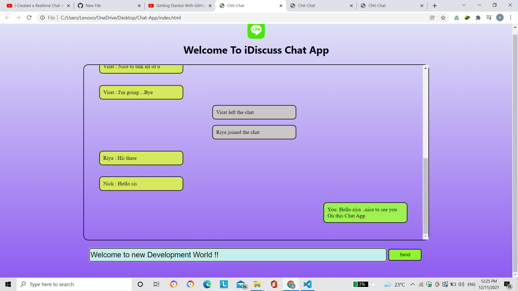This screenshot has width=518, height=291.
Task: Click the Send button
Action: 405,255
